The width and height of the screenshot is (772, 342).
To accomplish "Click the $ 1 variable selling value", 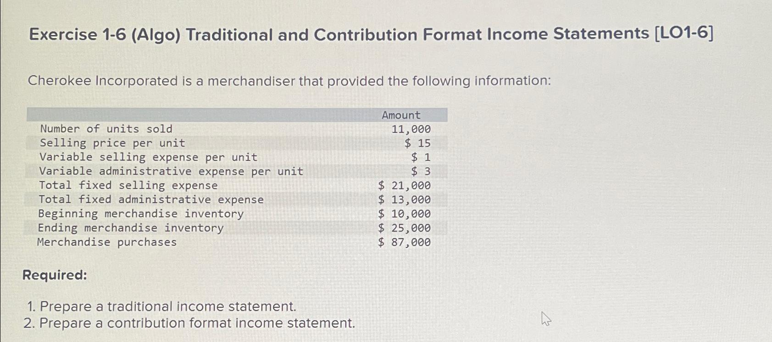I will tap(421, 158).
